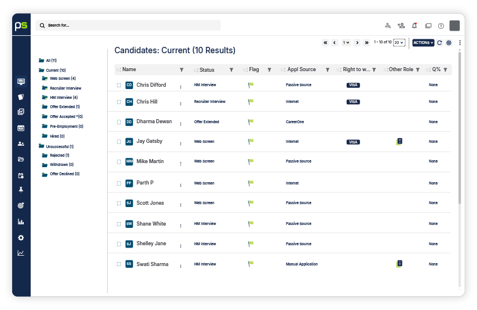The height and width of the screenshot is (310, 477).
Task: Click the flag icon for Chris Difford
Action: [x=251, y=85]
